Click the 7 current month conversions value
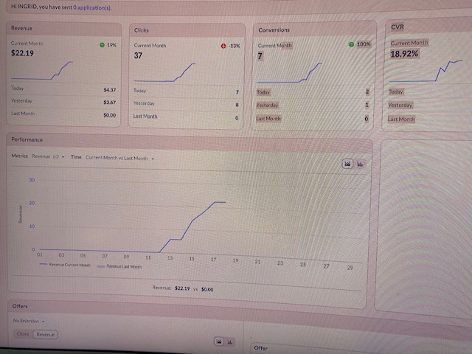The image size is (472, 354). [260, 56]
